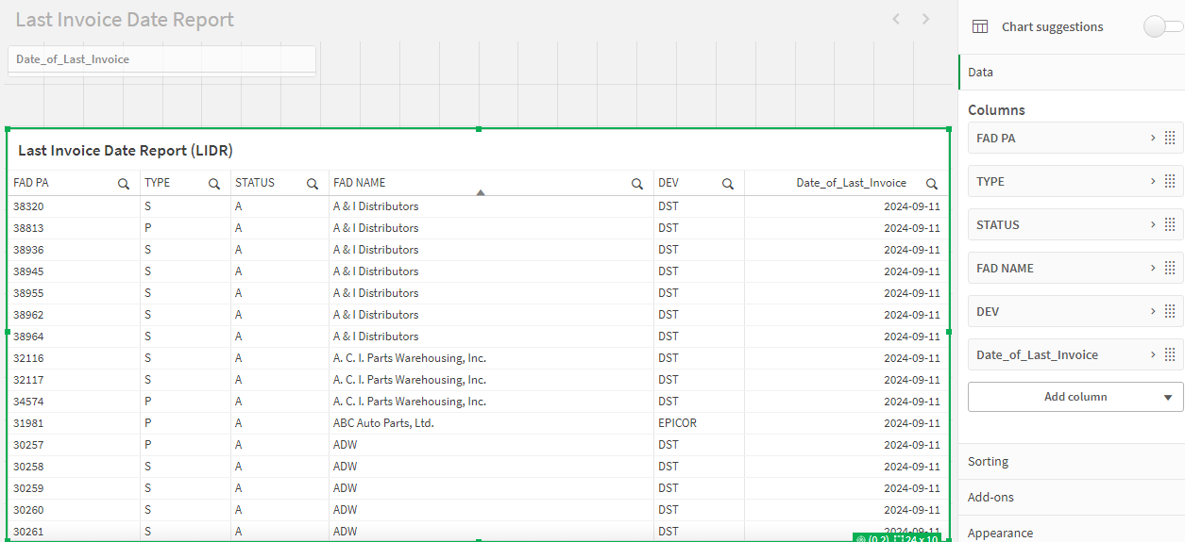Open the Data section tab
1185x542 pixels.
coord(1072,72)
